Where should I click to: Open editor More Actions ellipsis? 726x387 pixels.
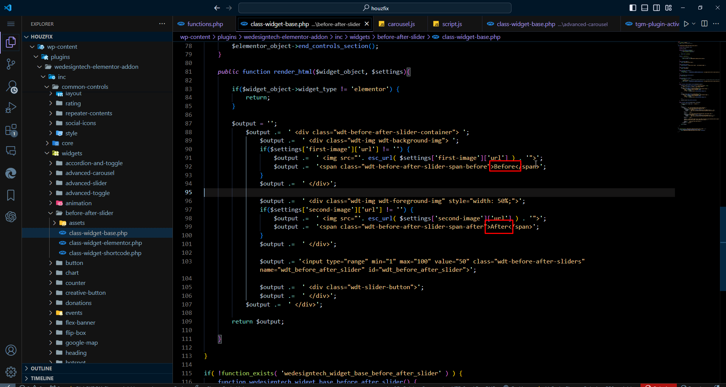[716, 24]
